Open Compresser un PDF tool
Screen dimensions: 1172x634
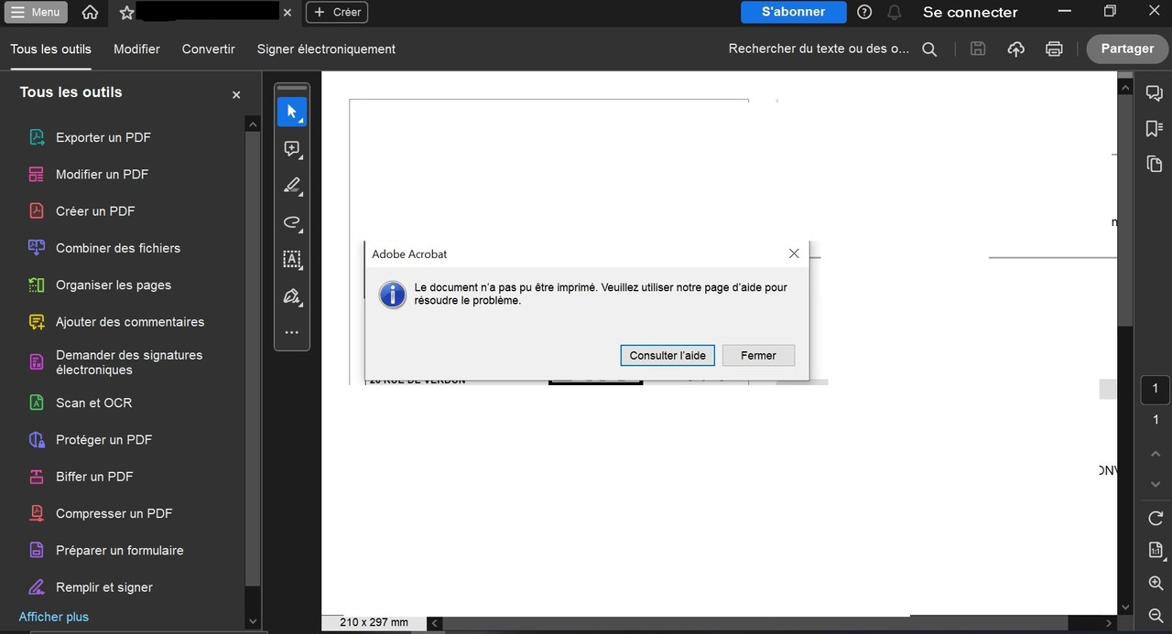[114, 513]
